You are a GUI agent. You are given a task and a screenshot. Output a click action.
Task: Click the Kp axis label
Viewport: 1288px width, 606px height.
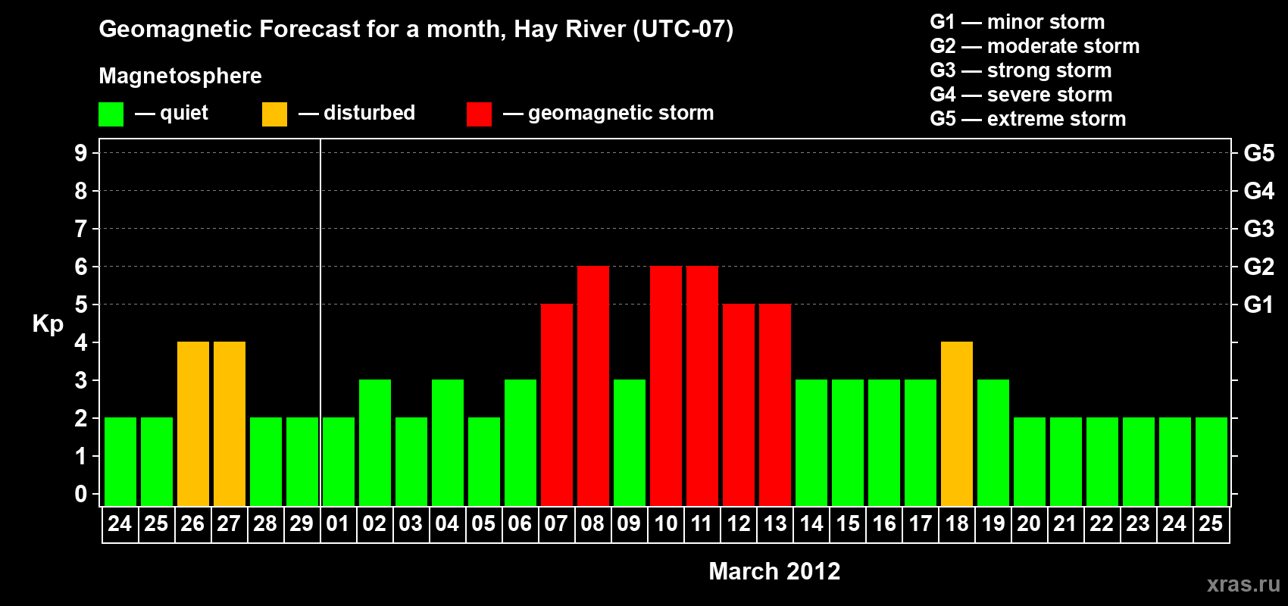point(48,324)
